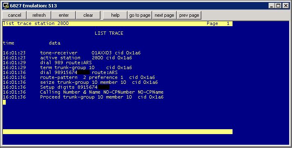Click the 'time' column header
The width and height of the screenshot is (292, 148).
pyautogui.click(x=9, y=43)
